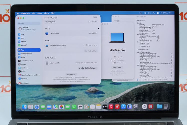This screenshot has height=125, width=187.
Task: Select Displays (จอภาพ) in the sidebar
Action: (29, 57)
